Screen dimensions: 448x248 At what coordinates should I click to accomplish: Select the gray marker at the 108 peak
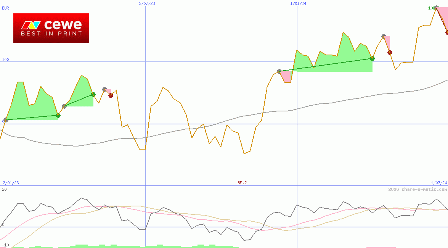(x=437, y=8)
